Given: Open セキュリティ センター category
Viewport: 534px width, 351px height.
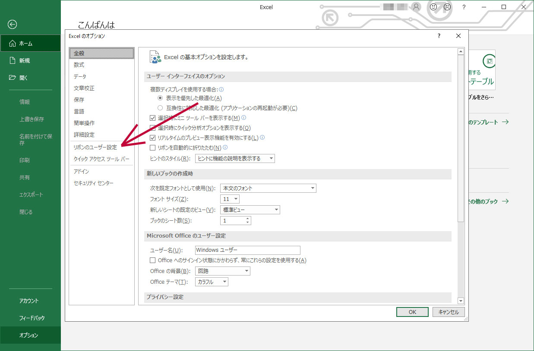Looking at the screenshot, I should (x=101, y=184).
